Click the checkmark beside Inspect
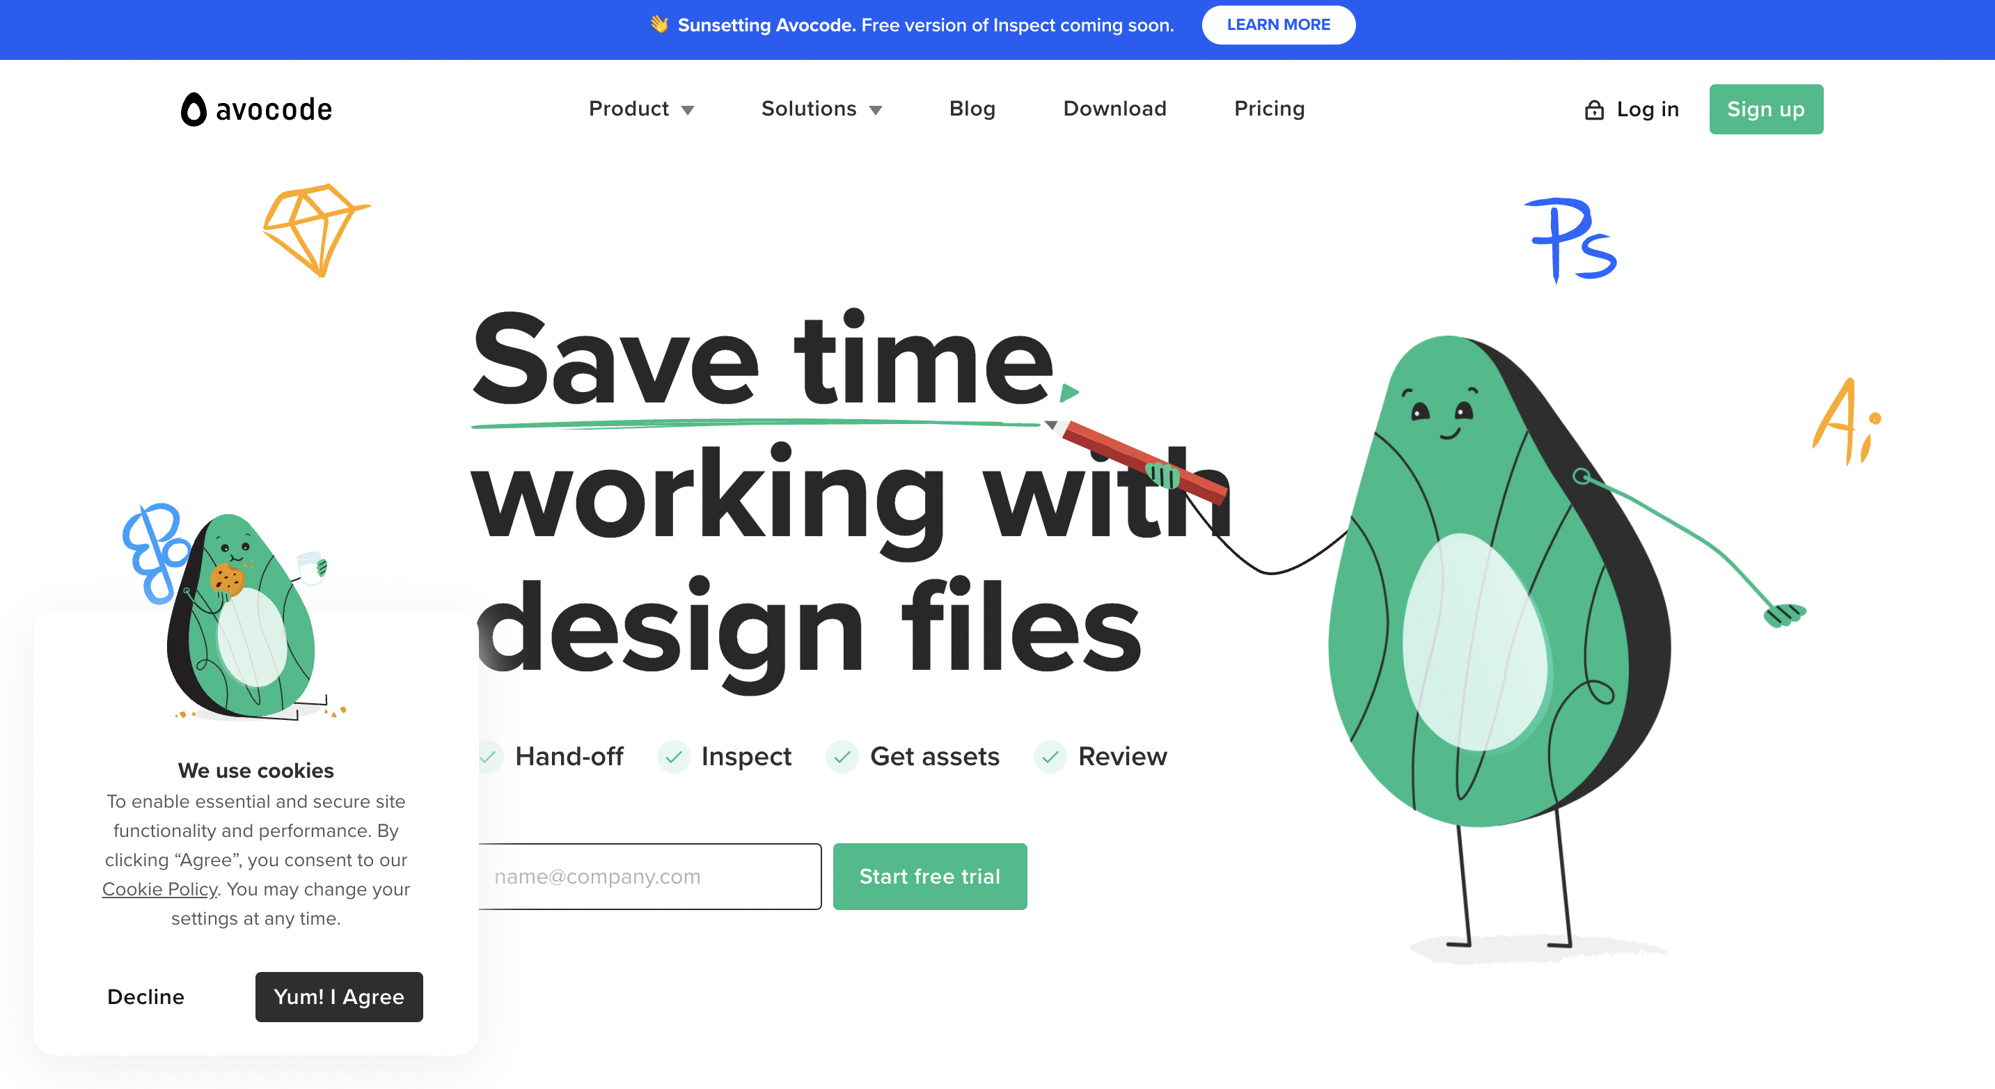 [674, 757]
